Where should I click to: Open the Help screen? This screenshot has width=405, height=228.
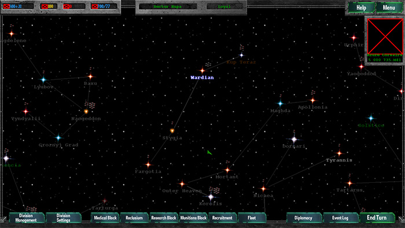[361, 8]
